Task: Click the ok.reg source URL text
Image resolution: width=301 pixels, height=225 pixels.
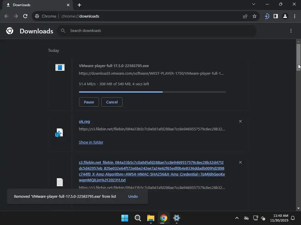Action: pos(152,129)
